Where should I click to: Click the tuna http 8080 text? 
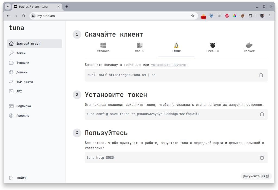pyautogui.click(x=100, y=158)
